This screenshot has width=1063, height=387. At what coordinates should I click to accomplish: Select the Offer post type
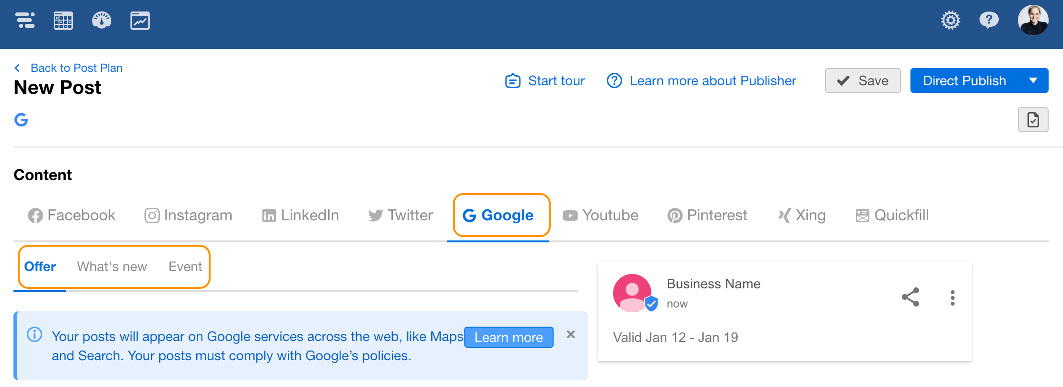(40, 267)
